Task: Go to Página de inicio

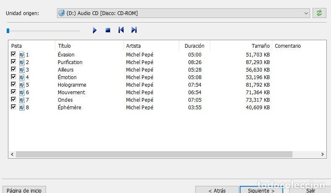Action: point(24,190)
